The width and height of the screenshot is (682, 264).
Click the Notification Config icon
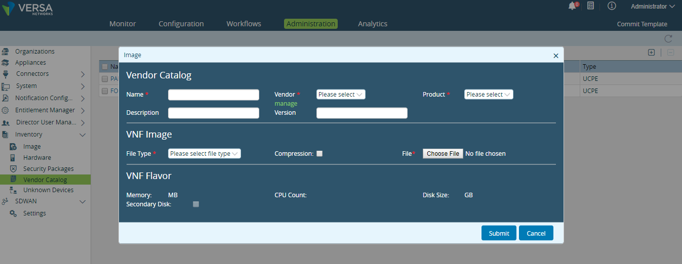pos(5,98)
